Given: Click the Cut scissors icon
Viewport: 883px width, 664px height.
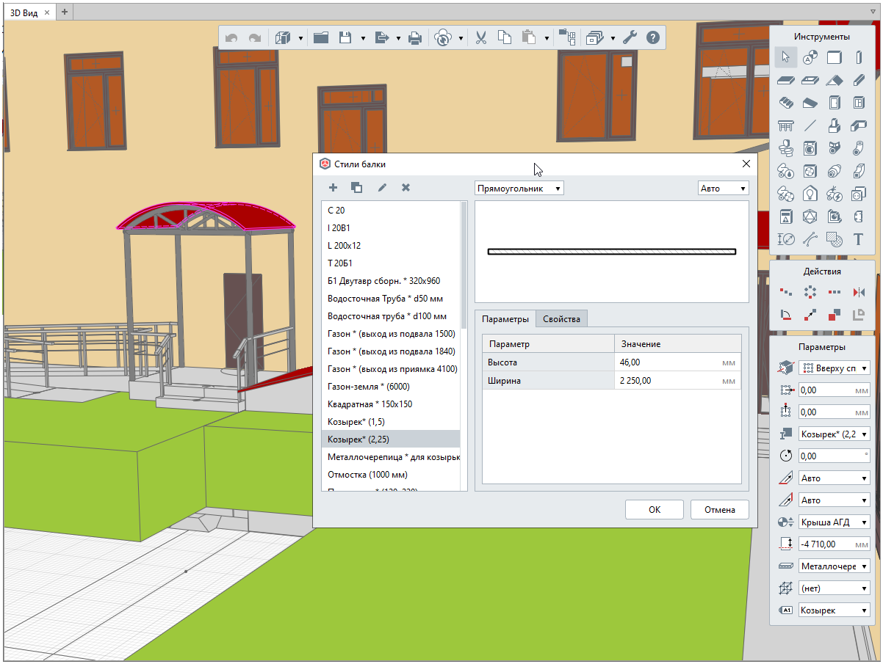Looking at the screenshot, I should (481, 38).
